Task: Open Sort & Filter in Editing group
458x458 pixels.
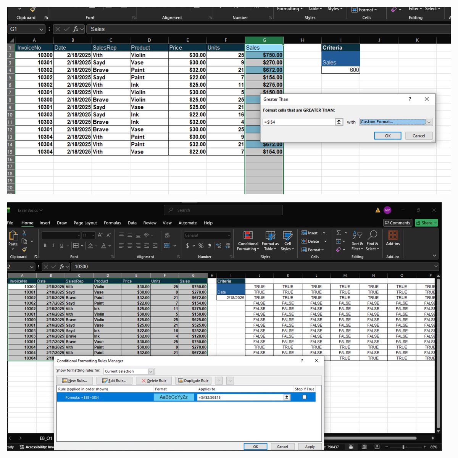Action: pyautogui.click(x=358, y=241)
